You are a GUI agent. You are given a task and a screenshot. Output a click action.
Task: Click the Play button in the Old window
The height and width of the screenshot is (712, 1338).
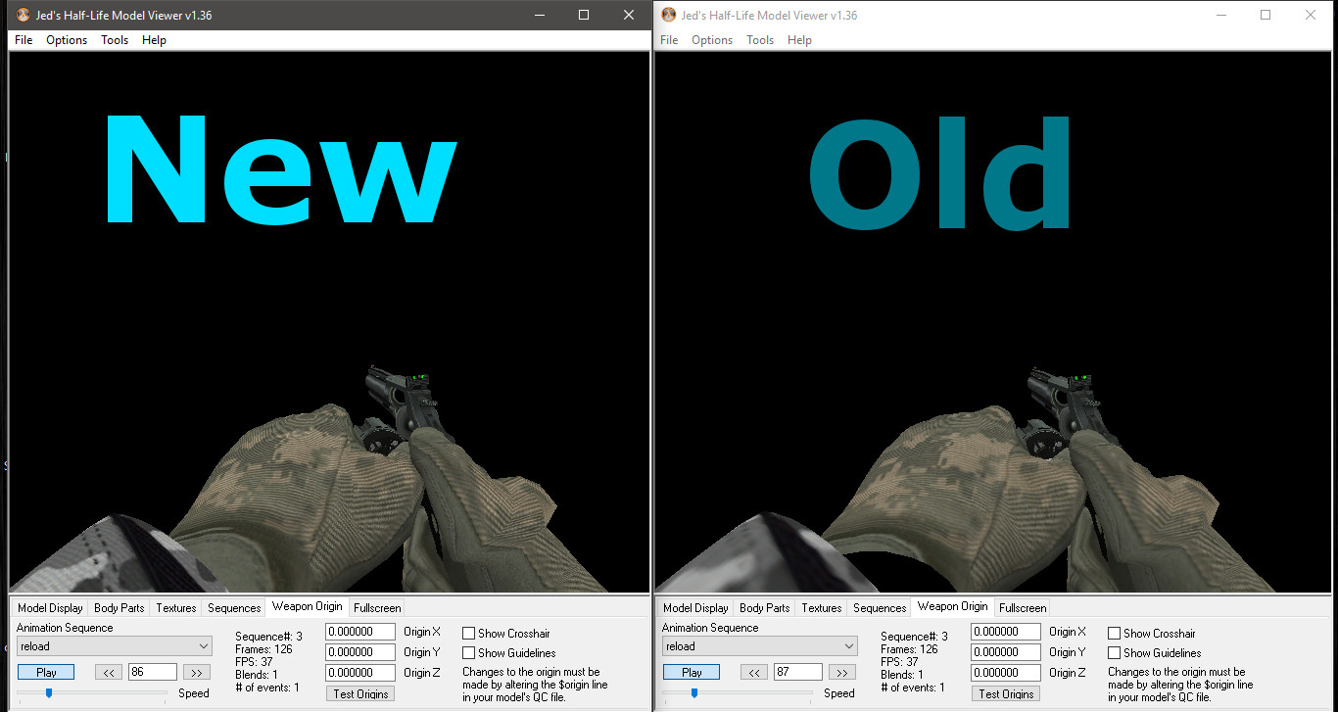click(x=692, y=672)
